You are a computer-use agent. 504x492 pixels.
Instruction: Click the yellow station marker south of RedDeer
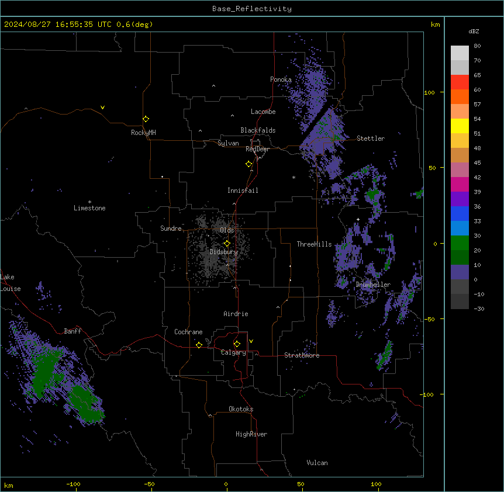249,164
